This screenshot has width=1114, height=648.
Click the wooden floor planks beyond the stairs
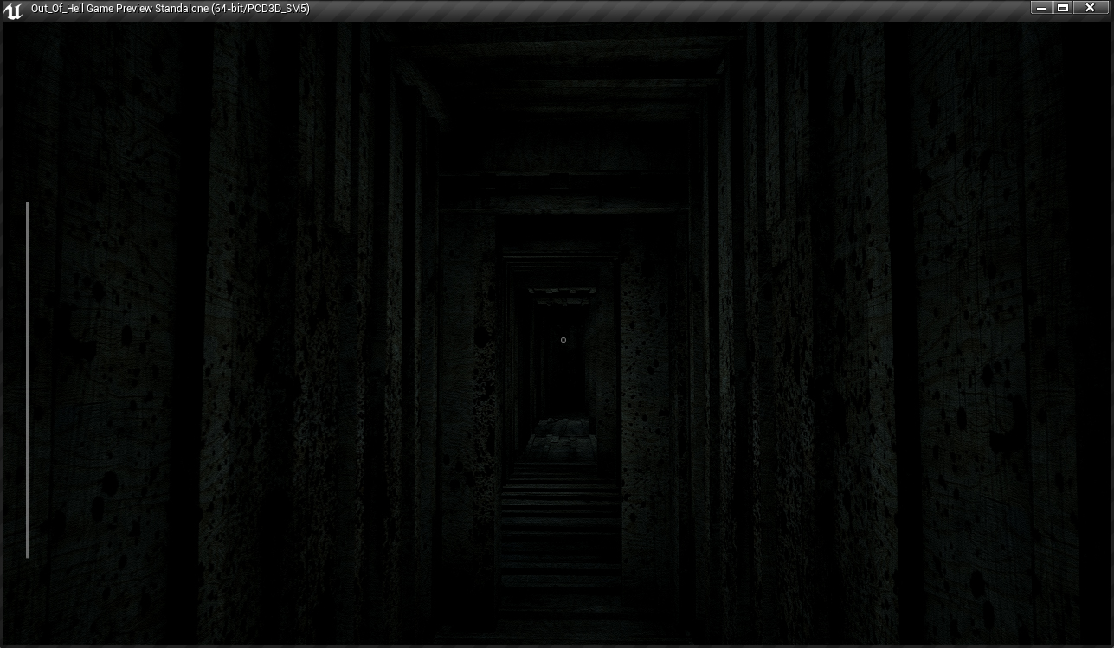pos(561,439)
